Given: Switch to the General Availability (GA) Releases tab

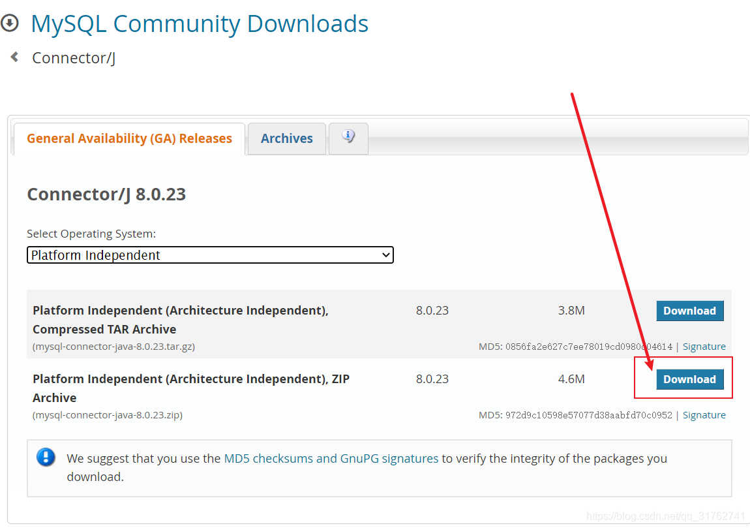Looking at the screenshot, I should point(129,138).
